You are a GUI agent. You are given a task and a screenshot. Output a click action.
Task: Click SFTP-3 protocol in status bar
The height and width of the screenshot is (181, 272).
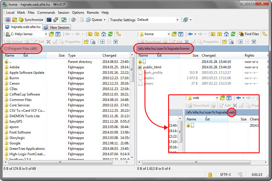225,175
